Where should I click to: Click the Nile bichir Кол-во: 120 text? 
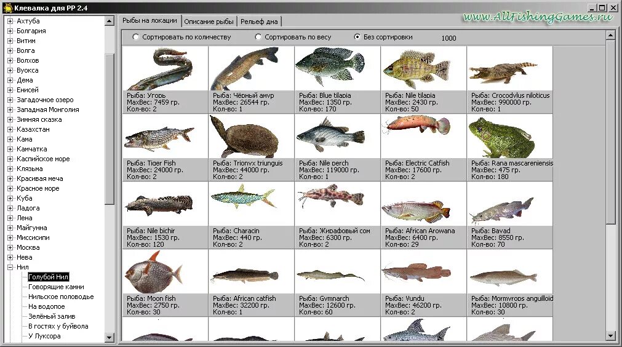(145, 245)
